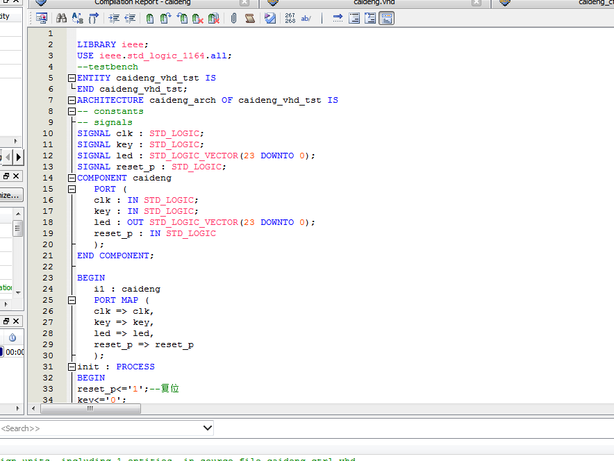Close the Compilation Report tab
Image resolution: width=614 pixels, height=461 pixels.
[244, 3]
